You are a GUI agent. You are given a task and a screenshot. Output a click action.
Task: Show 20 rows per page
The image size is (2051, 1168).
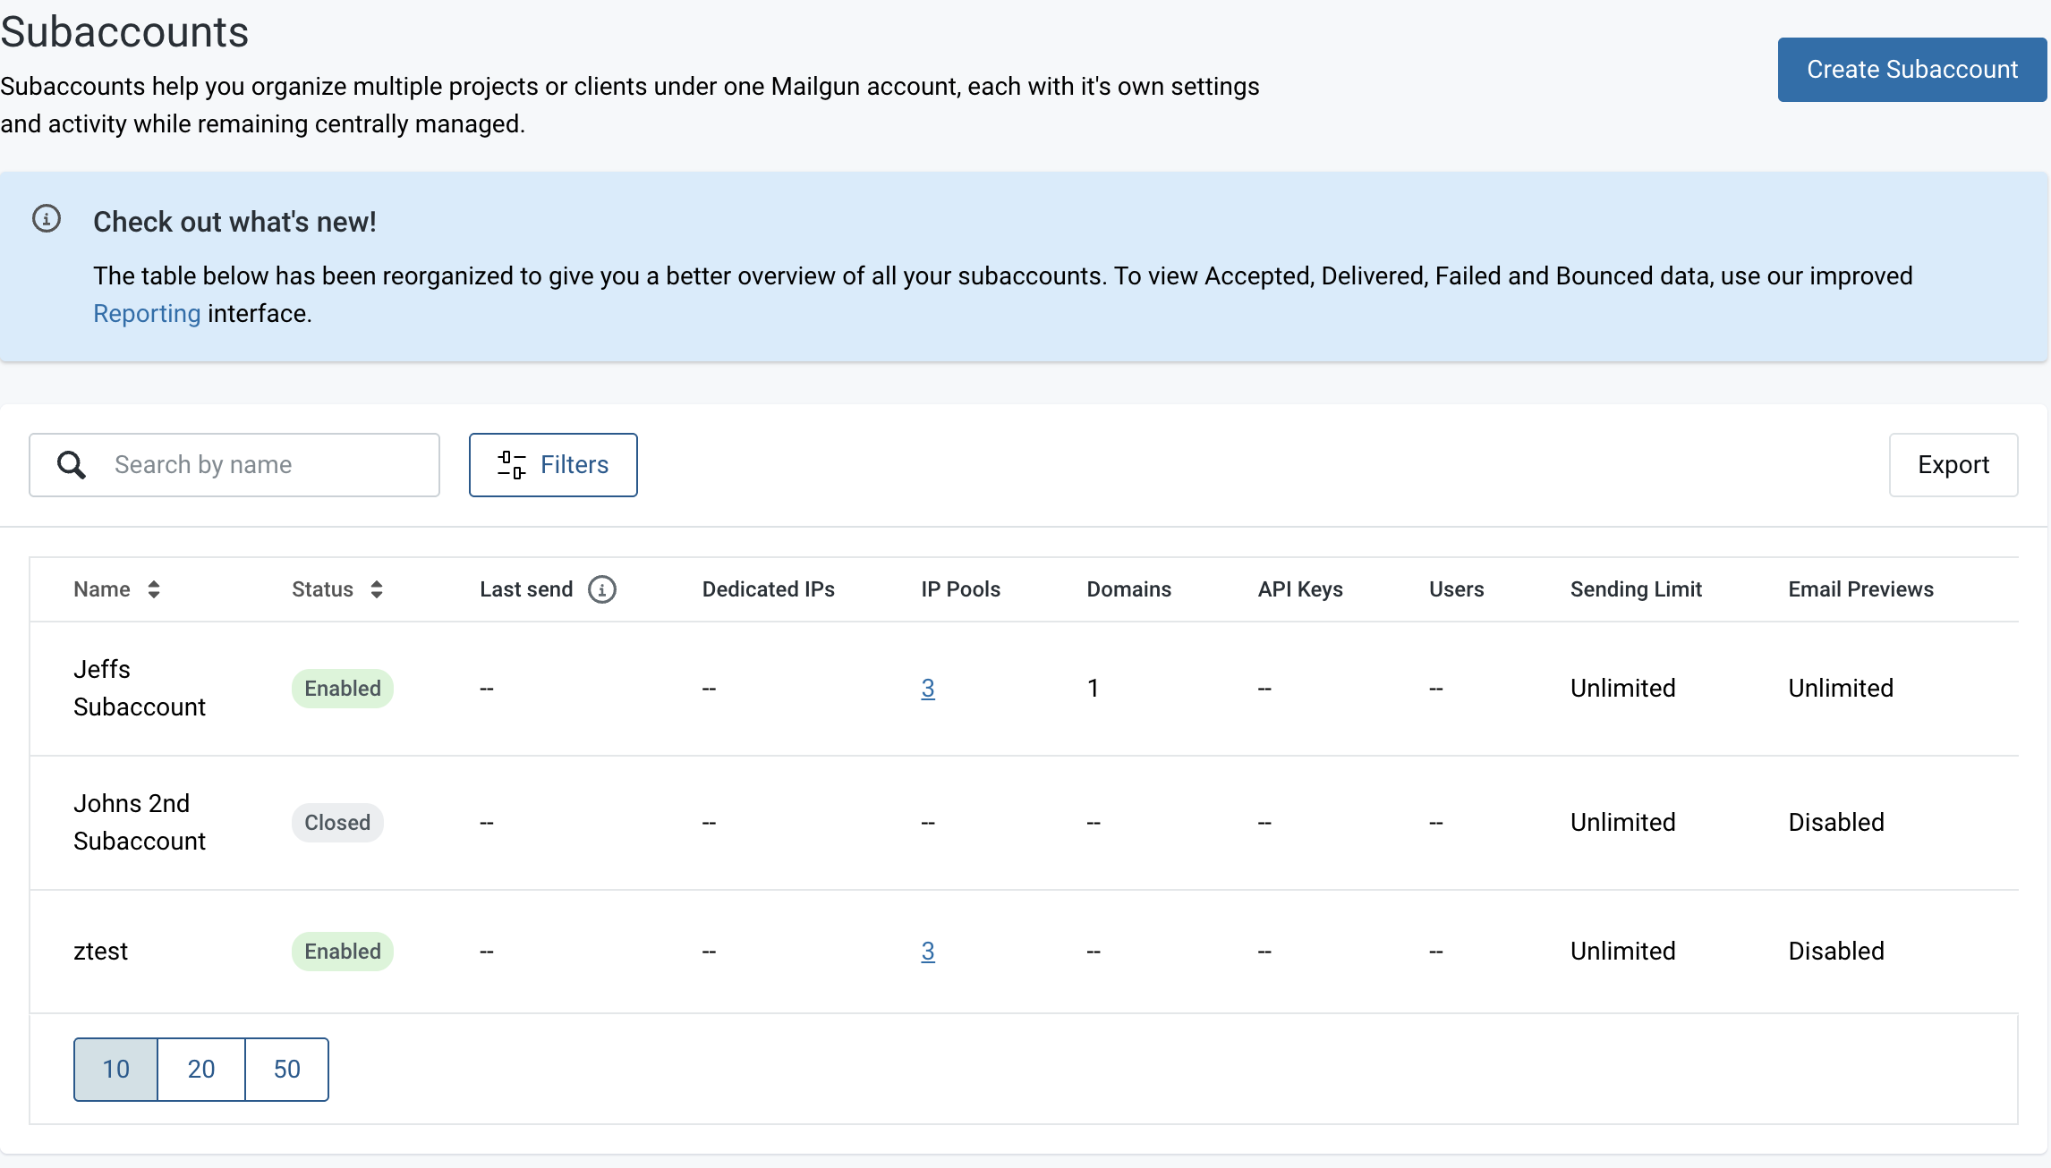tap(201, 1069)
